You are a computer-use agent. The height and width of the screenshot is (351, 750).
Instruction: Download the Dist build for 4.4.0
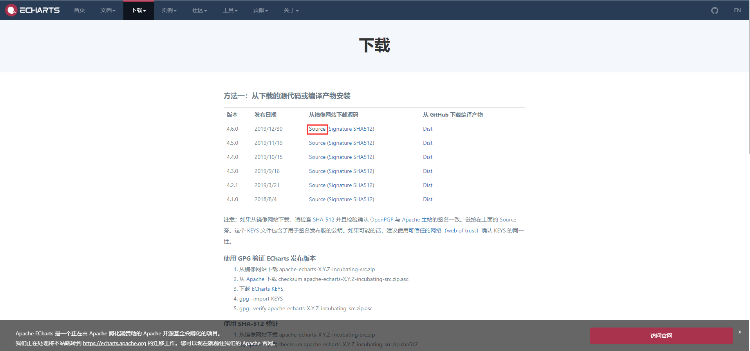coord(428,157)
